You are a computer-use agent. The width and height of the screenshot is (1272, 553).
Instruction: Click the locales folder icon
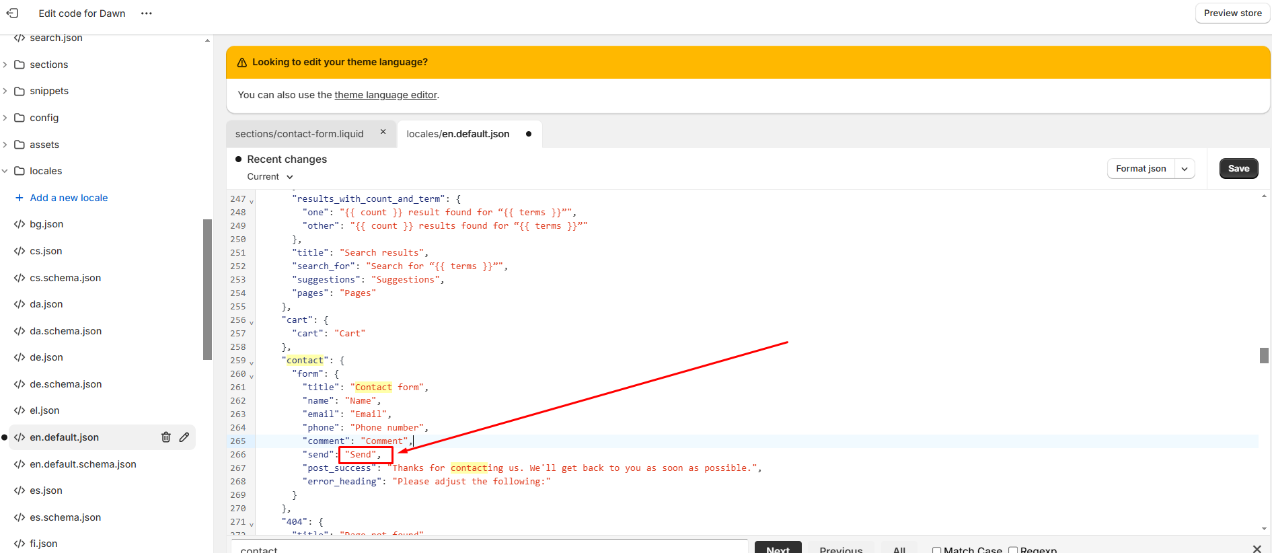20,171
